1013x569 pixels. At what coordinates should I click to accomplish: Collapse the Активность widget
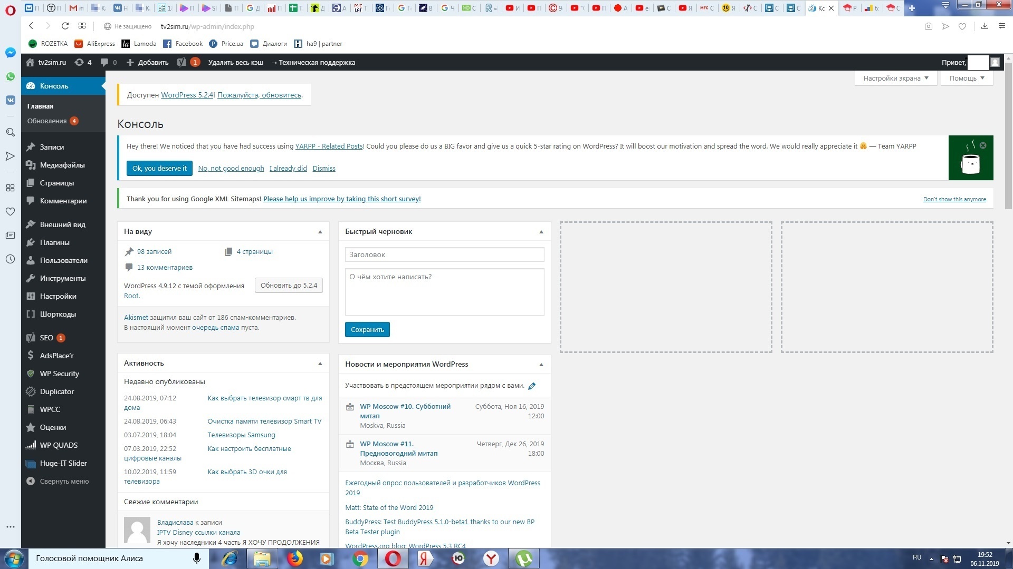[320, 364]
